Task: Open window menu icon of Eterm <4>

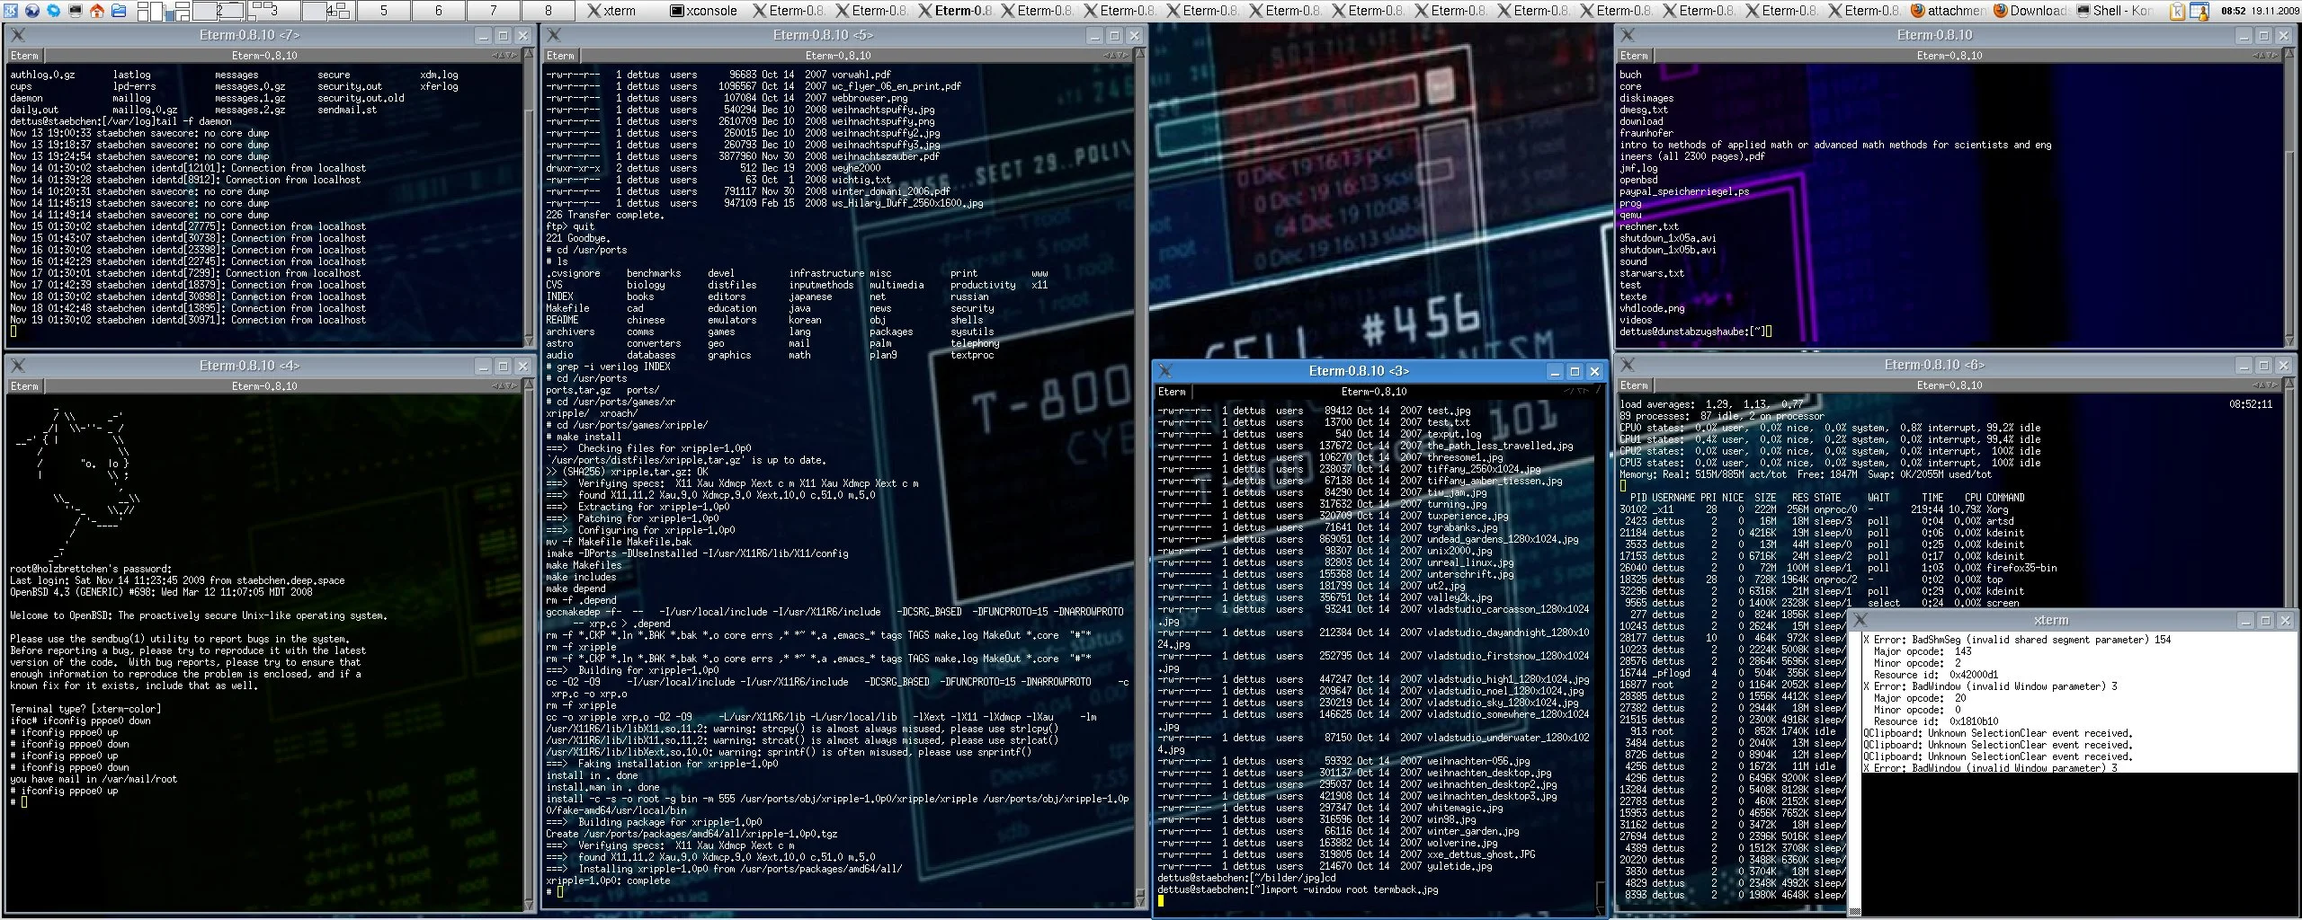Action: click(x=18, y=366)
